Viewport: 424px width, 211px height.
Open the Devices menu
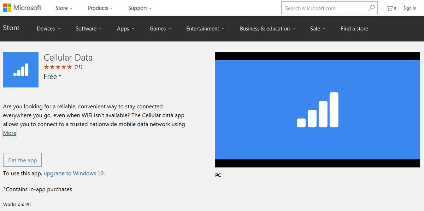coord(48,29)
